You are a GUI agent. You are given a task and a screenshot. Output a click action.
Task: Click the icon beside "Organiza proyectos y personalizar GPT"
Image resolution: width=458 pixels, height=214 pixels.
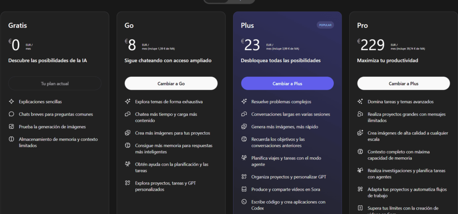point(244,177)
